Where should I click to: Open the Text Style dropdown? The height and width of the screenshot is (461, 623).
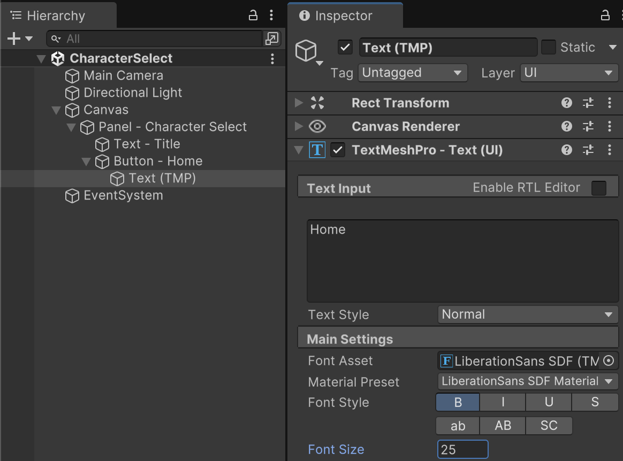coord(527,314)
